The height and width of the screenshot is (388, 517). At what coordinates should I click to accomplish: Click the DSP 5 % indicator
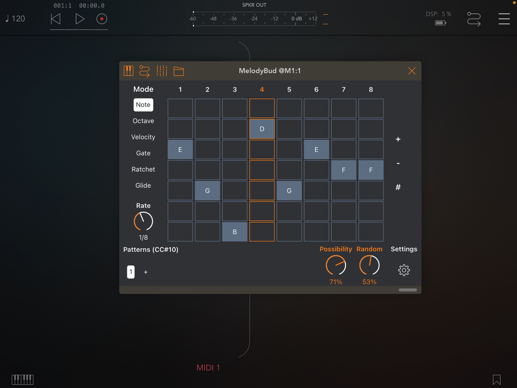pos(438,14)
